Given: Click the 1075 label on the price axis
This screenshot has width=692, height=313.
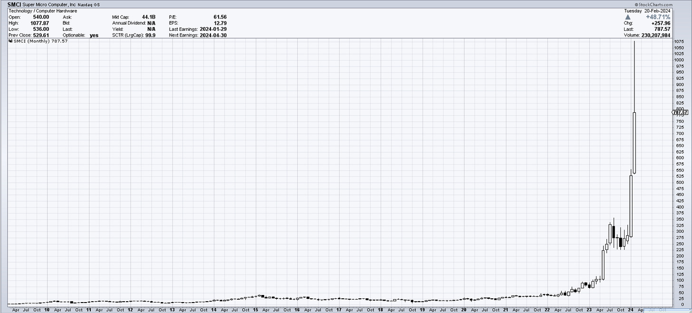Looking at the screenshot, I should click(679, 42).
